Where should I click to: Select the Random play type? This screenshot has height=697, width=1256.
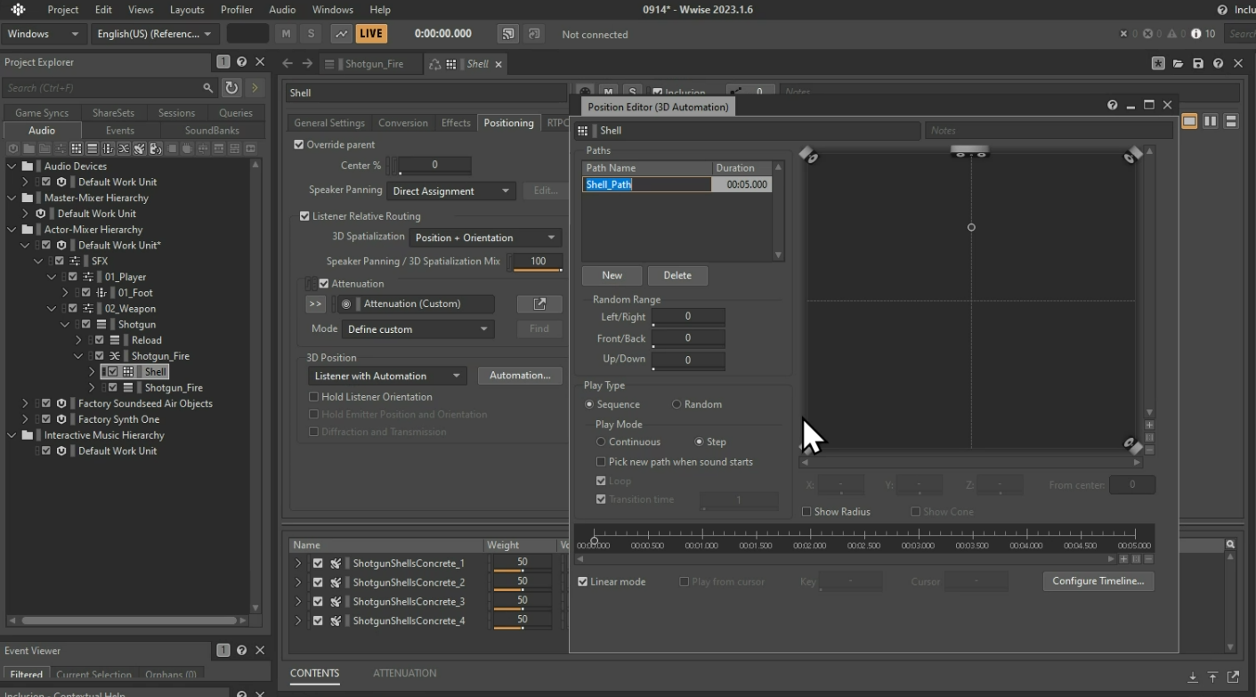coord(677,404)
